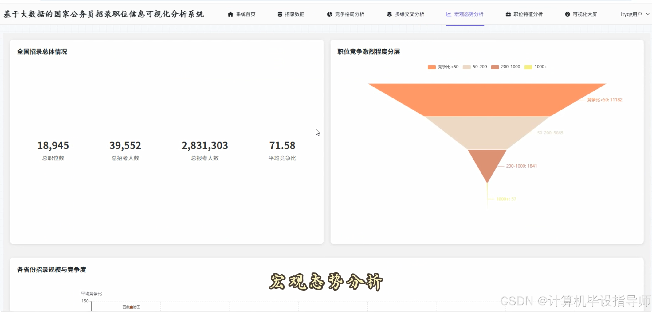Click the 西藏自治区 label on the bar chart
The height and width of the screenshot is (312, 652).
[x=132, y=307]
